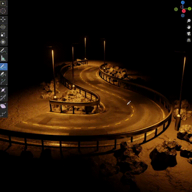The image size is (192, 192).
Task: Select the Select Box tool
Action: (3, 4)
